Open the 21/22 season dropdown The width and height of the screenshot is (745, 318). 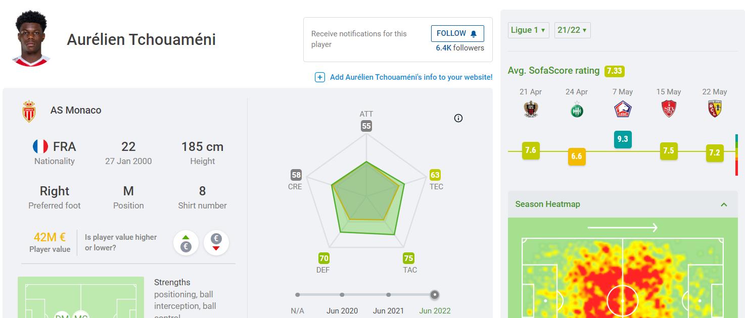pos(572,30)
